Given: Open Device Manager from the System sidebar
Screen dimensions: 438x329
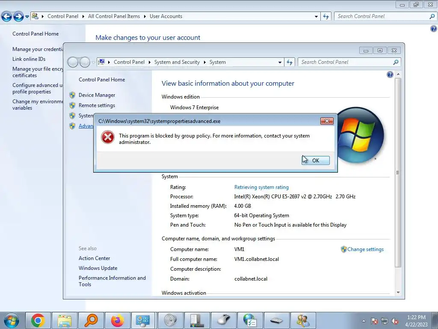Looking at the screenshot, I should tap(97, 95).
